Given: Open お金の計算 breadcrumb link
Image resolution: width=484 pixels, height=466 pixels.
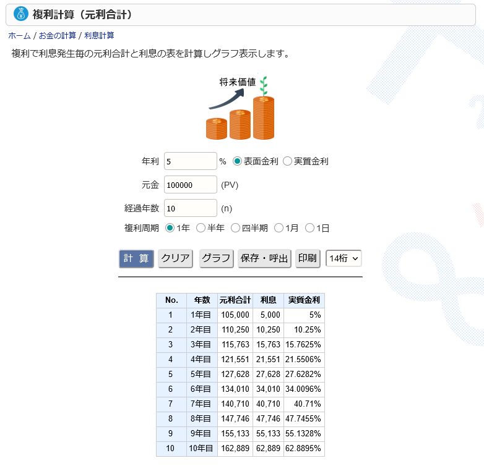Looking at the screenshot, I should click(x=58, y=36).
